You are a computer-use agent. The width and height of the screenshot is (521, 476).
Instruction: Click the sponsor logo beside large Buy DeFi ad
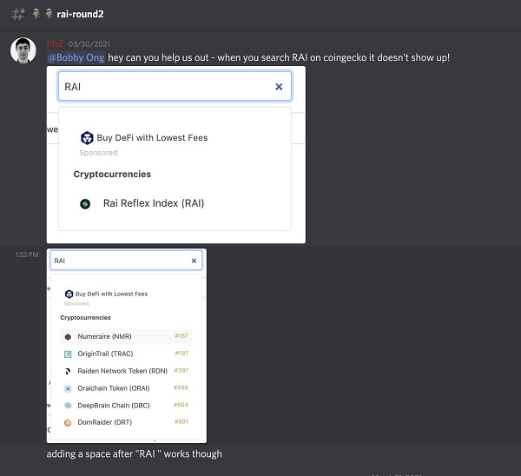(87, 137)
